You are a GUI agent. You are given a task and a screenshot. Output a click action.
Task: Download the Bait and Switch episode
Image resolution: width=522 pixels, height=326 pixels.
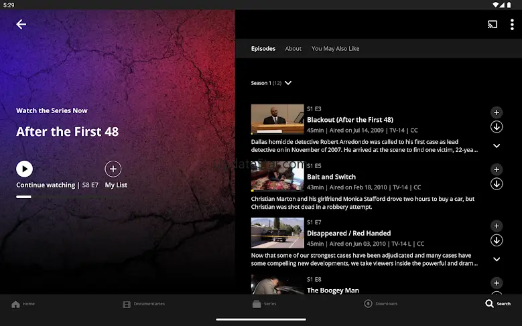coord(497,184)
